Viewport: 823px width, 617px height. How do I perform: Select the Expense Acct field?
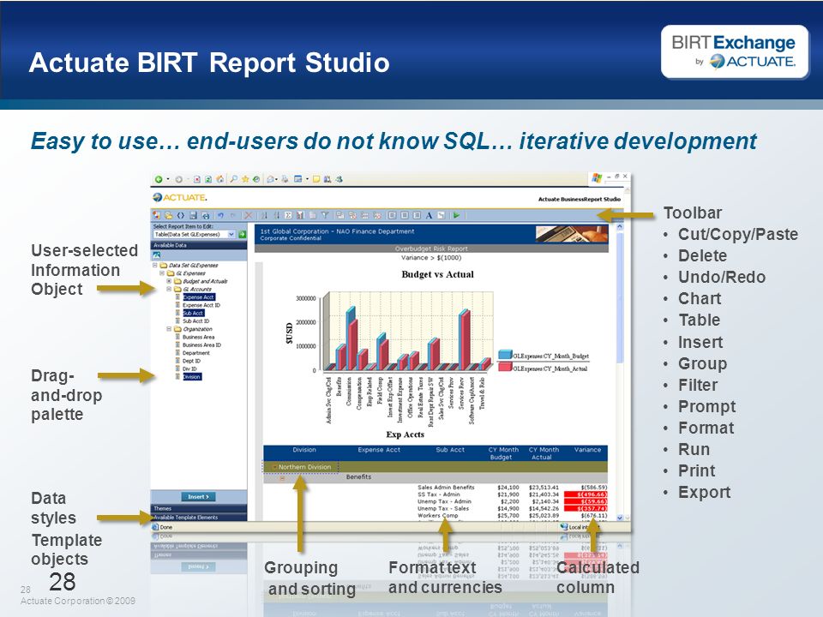pos(199,297)
